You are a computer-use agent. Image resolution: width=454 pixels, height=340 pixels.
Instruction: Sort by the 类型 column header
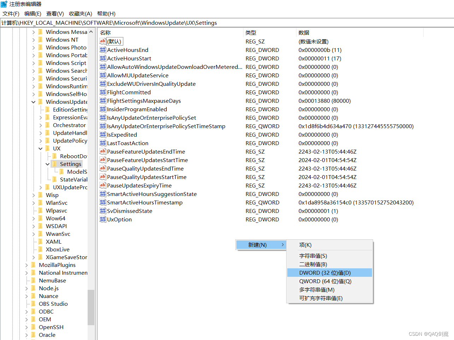[270, 32]
